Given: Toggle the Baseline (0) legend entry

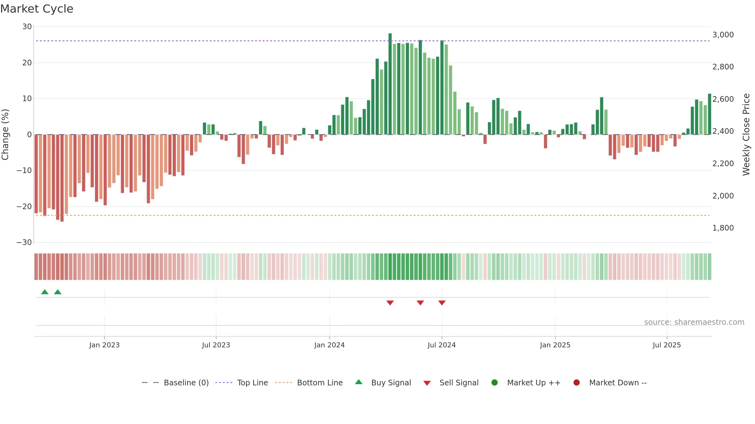Looking at the screenshot, I should click(x=175, y=383).
